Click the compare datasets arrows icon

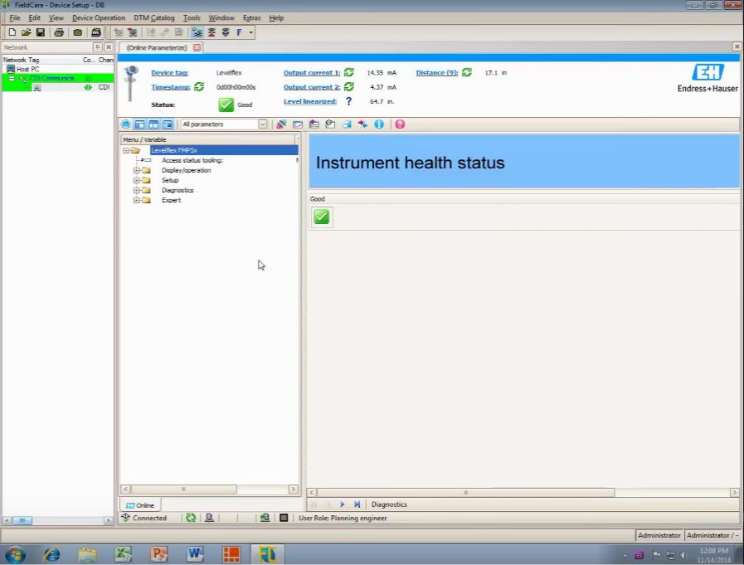coord(363,124)
